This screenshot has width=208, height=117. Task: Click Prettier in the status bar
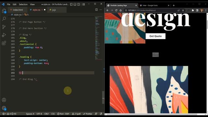87,114
